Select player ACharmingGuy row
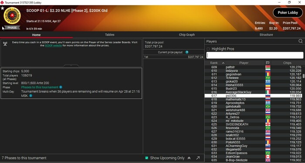Screen dimensions: 305x163 [253, 146]
